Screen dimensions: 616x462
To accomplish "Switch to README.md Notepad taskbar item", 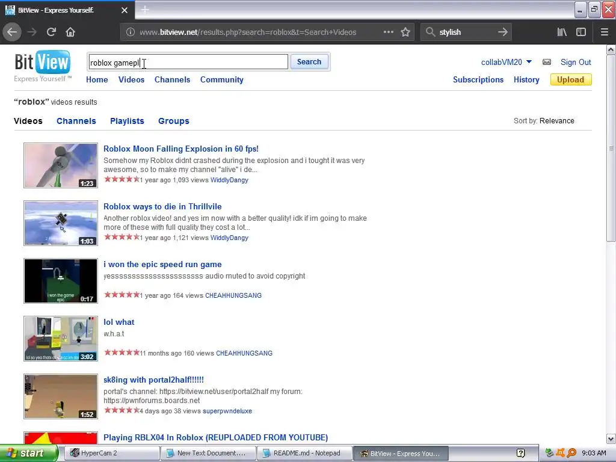I will pyautogui.click(x=304, y=453).
